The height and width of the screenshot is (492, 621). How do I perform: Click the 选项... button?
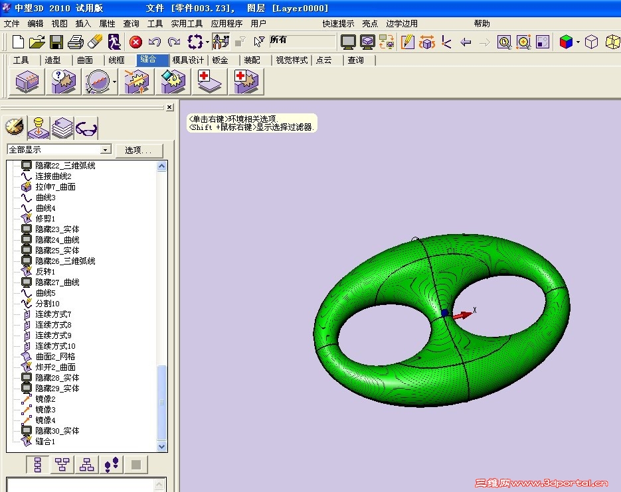click(139, 151)
